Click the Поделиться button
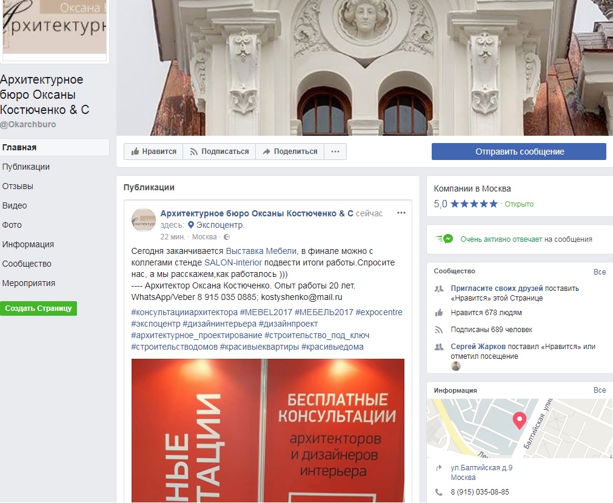Viewport: 613px width, 503px height. click(290, 152)
